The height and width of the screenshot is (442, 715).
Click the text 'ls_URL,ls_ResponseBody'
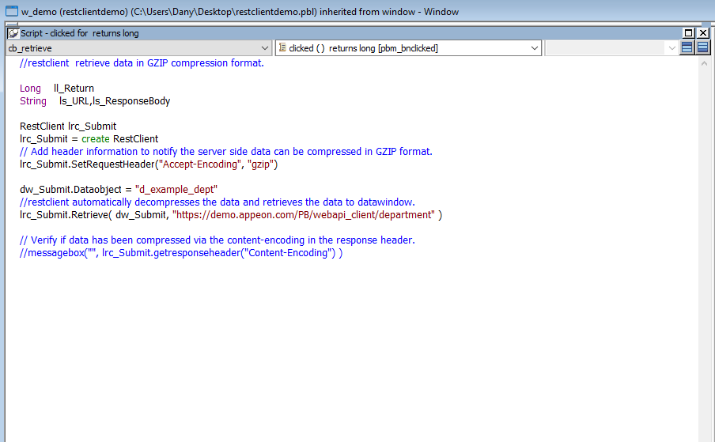pos(115,101)
